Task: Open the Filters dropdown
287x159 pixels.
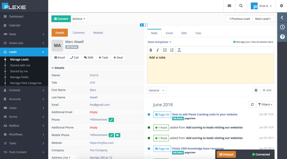Action: (265, 105)
